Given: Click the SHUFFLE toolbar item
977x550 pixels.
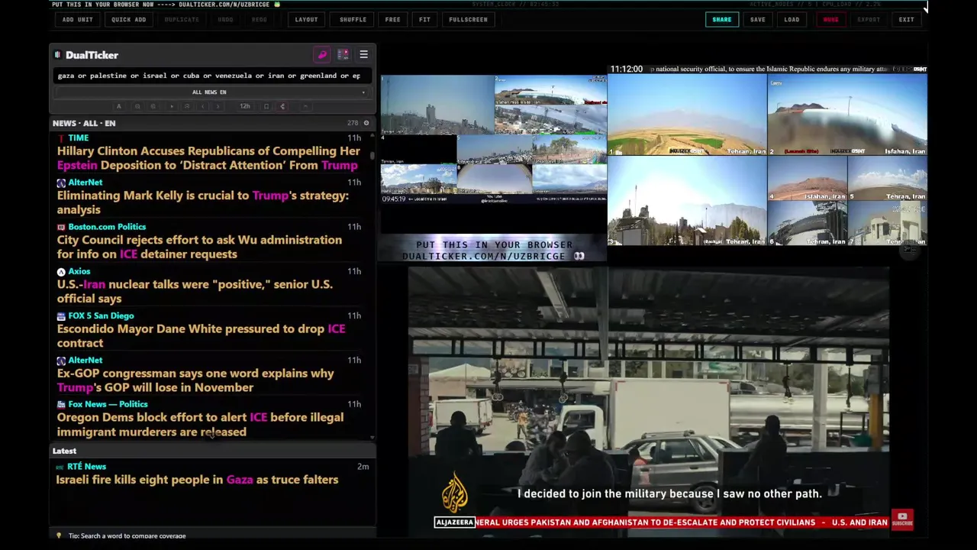Looking at the screenshot, I should [353, 20].
